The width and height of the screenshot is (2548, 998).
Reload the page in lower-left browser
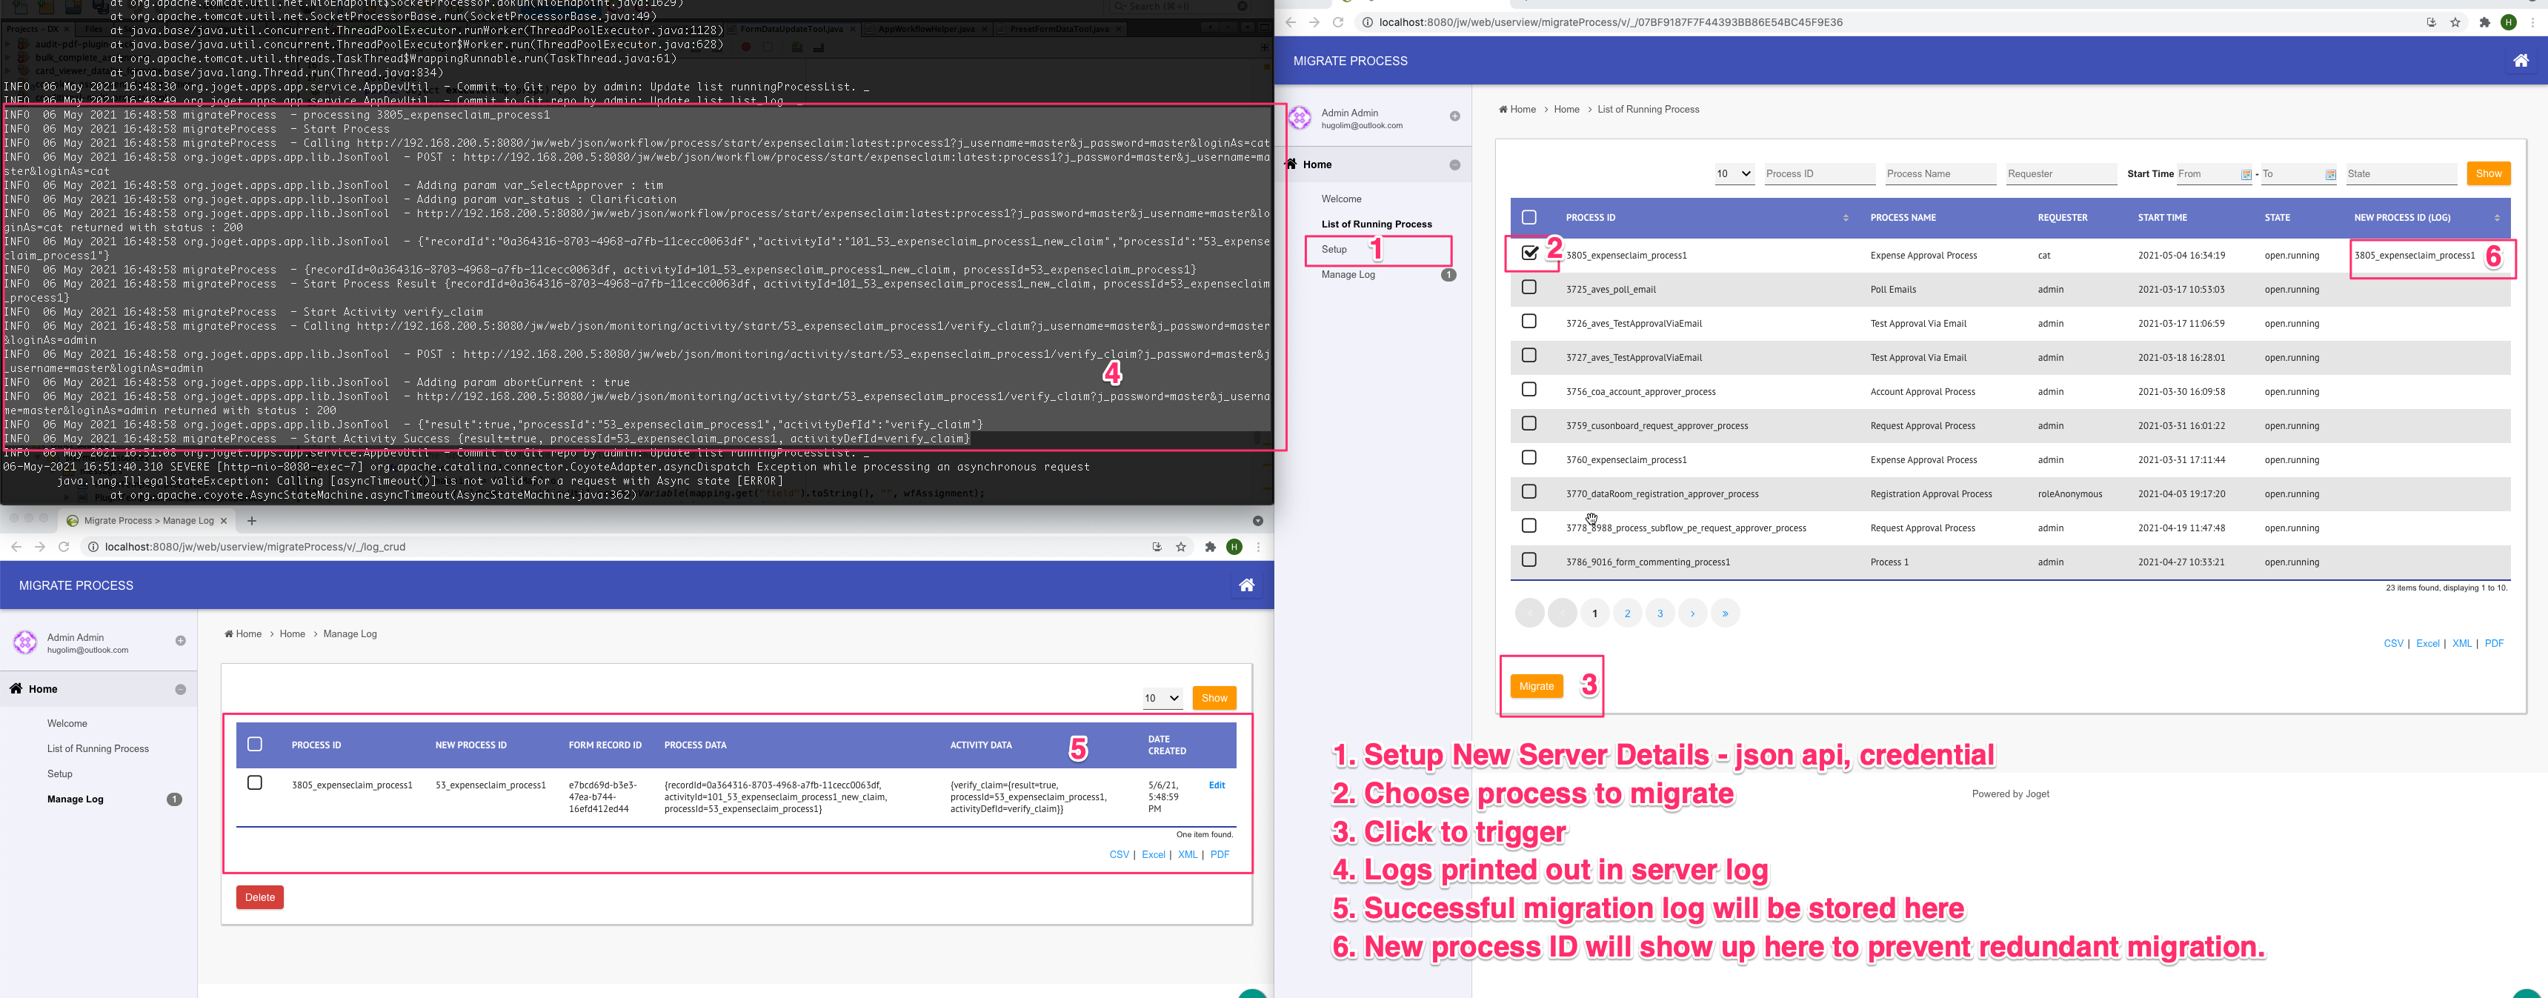tap(64, 547)
